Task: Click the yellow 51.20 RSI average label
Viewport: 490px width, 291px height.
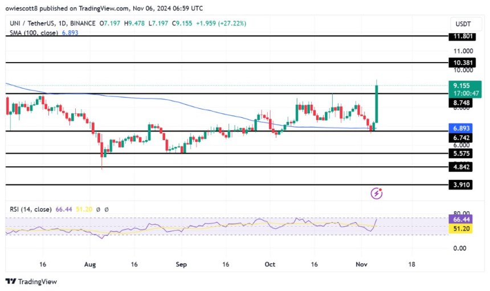Action: (461, 229)
